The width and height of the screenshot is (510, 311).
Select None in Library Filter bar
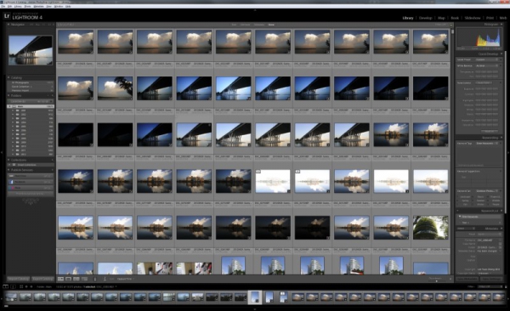tap(271, 25)
